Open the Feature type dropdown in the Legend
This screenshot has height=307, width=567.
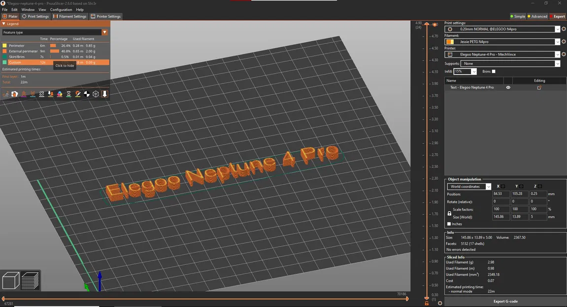(x=104, y=32)
